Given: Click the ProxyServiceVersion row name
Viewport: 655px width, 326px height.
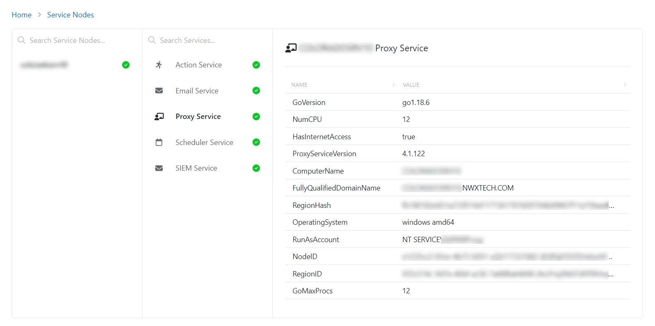Looking at the screenshot, I should (324, 154).
